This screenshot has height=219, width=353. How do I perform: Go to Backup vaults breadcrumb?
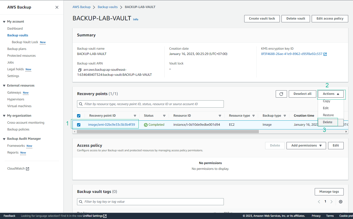[x=108, y=7]
